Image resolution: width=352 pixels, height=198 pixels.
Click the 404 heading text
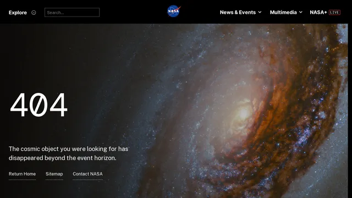pos(38,105)
